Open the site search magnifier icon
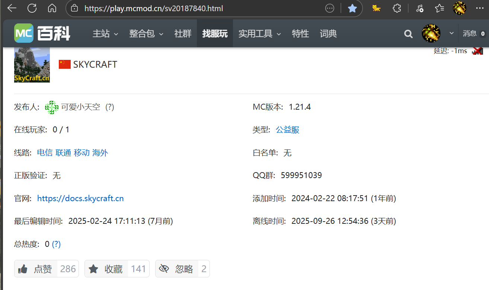Viewport: 489px width, 290px height. (x=408, y=34)
